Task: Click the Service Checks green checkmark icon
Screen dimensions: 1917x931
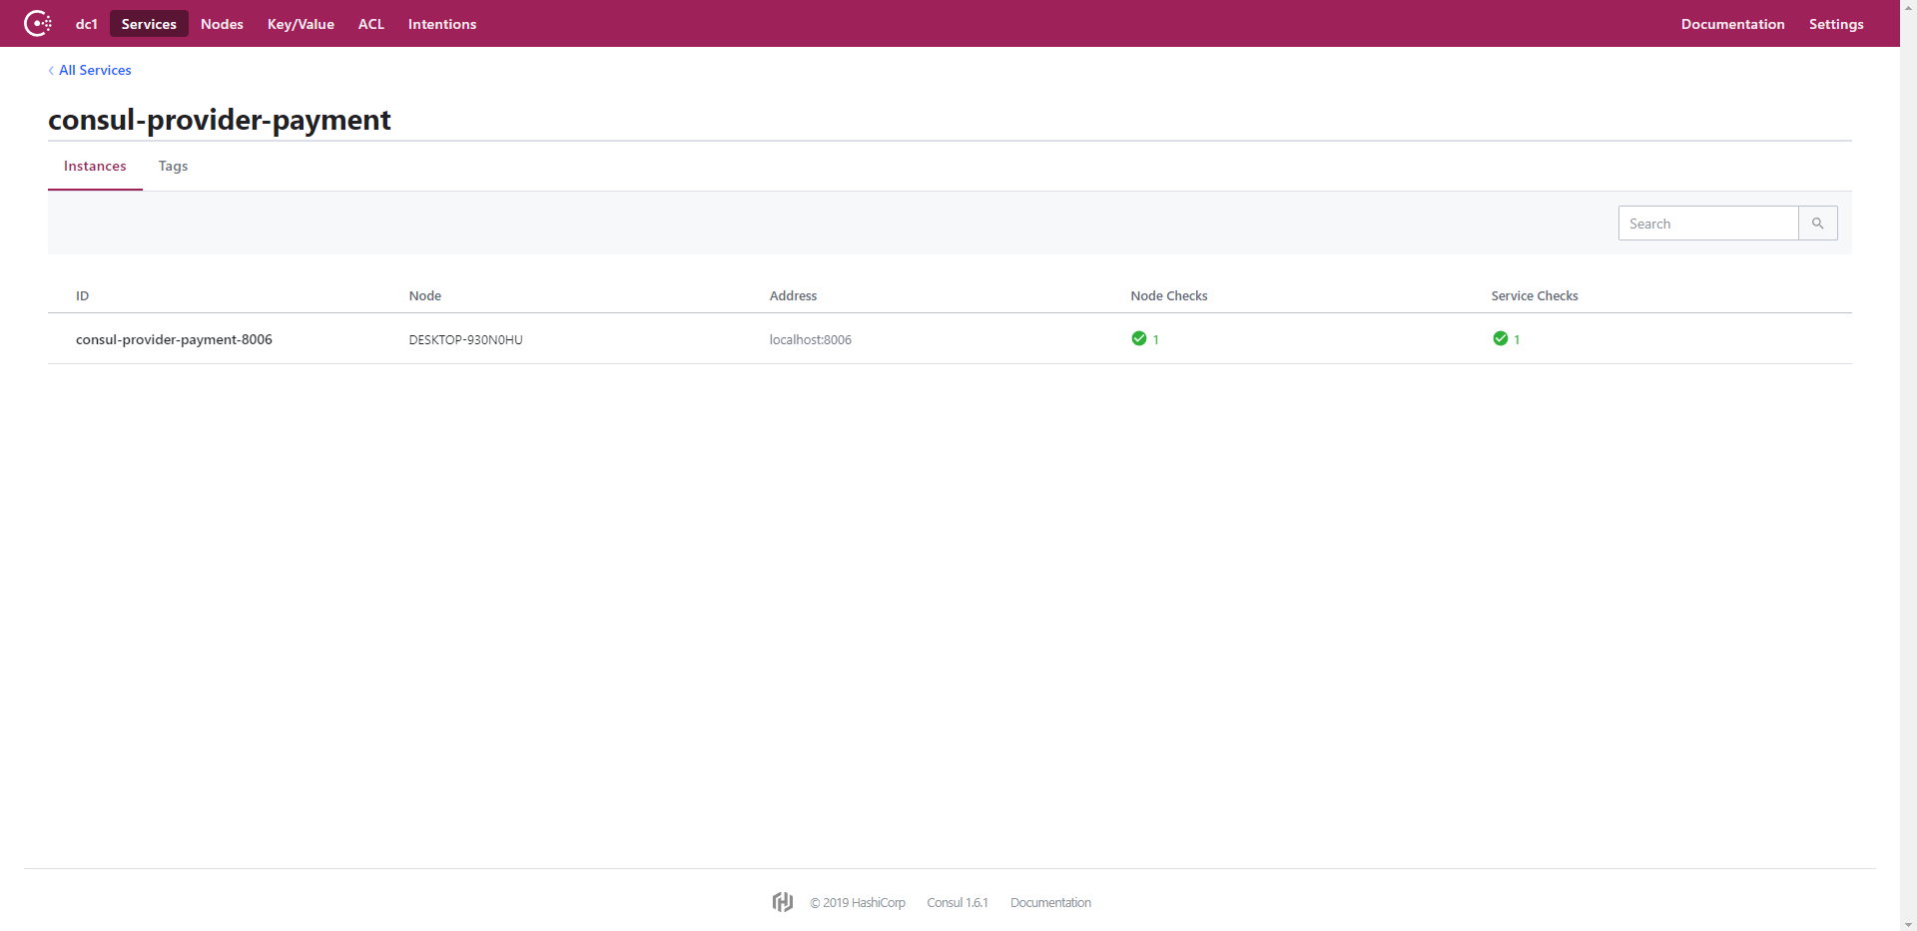Action: (x=1500, y=338)
